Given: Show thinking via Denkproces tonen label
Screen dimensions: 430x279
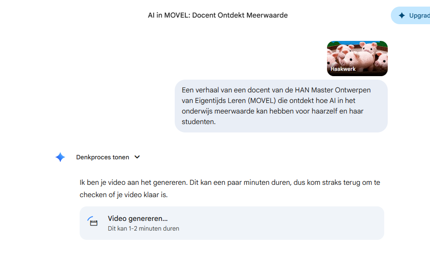Looking at the screenshot, I should tap(103, 157).
